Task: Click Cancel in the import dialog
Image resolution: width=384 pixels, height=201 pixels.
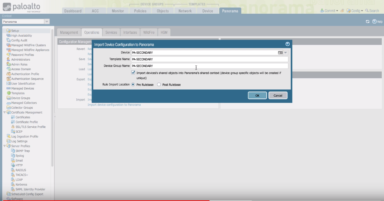Action: pyautogui.click(x=278, y=95)
